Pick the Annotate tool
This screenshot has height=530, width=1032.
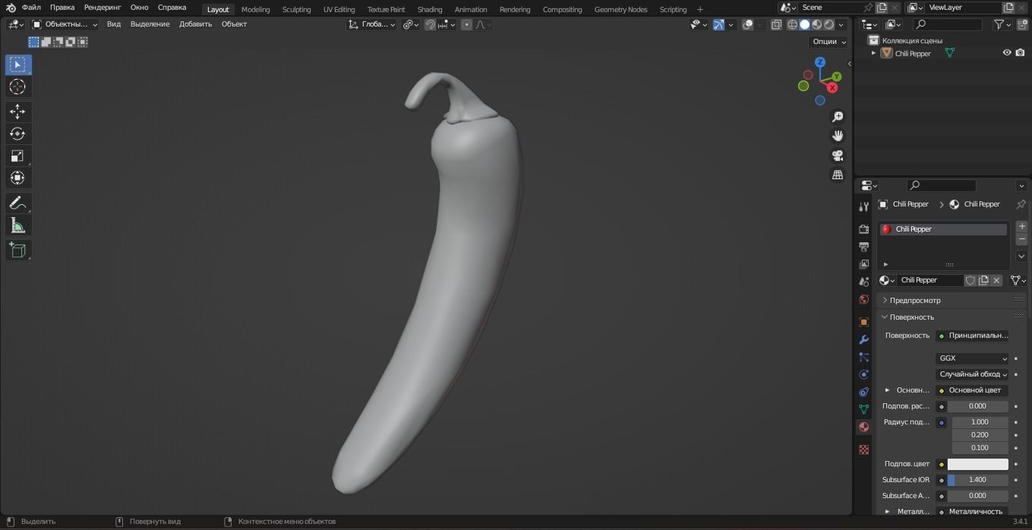(17, 203)
